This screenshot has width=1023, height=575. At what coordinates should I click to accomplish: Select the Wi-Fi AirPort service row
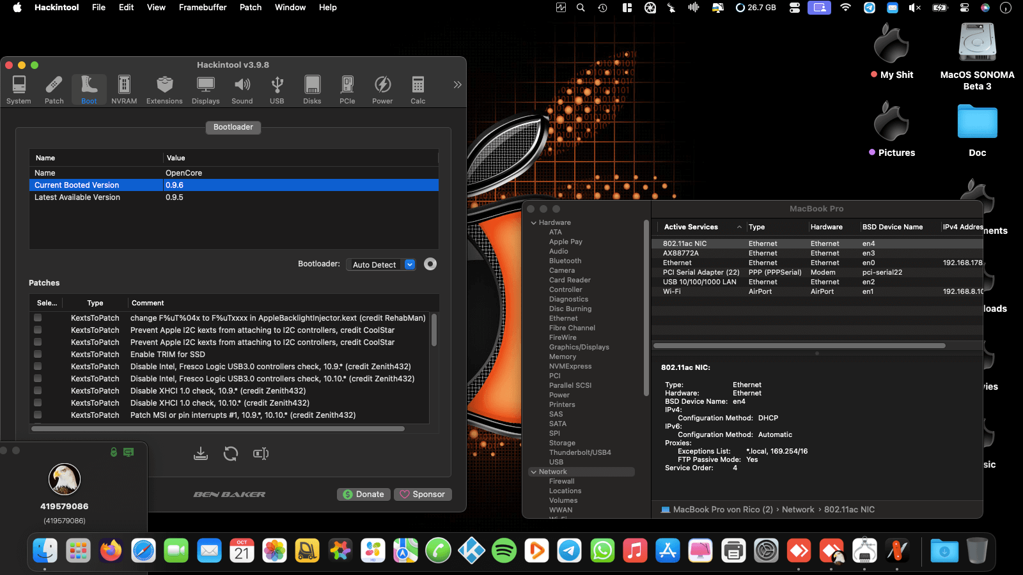pyautogui.click(x=817, y=291)
